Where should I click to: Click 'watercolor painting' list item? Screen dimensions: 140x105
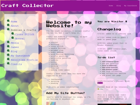point(61,58)
